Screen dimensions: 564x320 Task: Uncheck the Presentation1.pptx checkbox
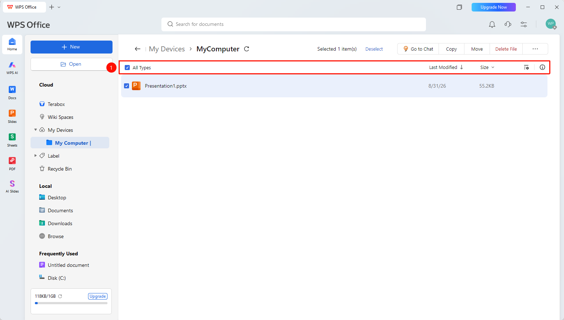127,86
